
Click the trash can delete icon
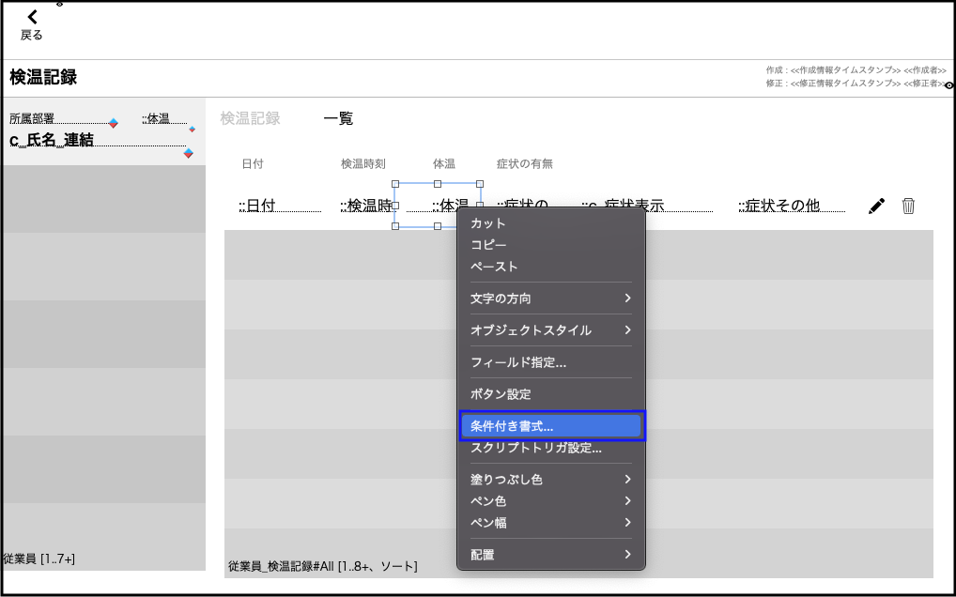click(x=908, y=207)
